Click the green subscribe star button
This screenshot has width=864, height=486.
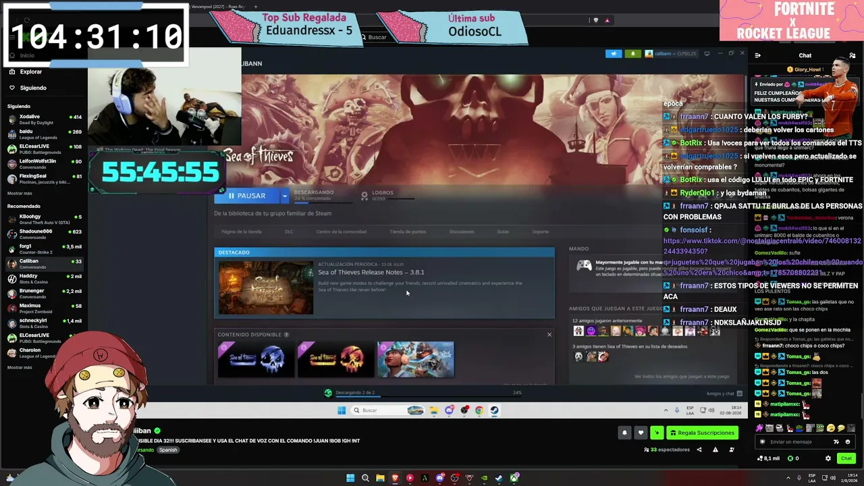(657, 433)
